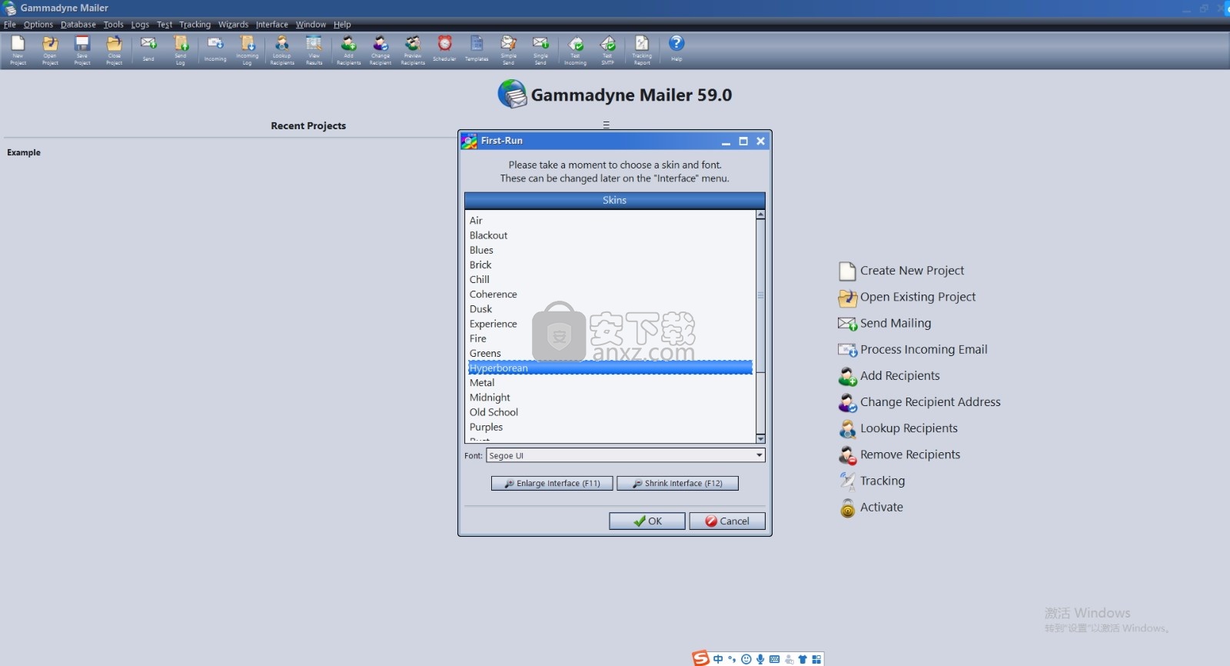Click the View Results toolbar icon
This screenshot has height=666, width=1230.
[314, 50]
